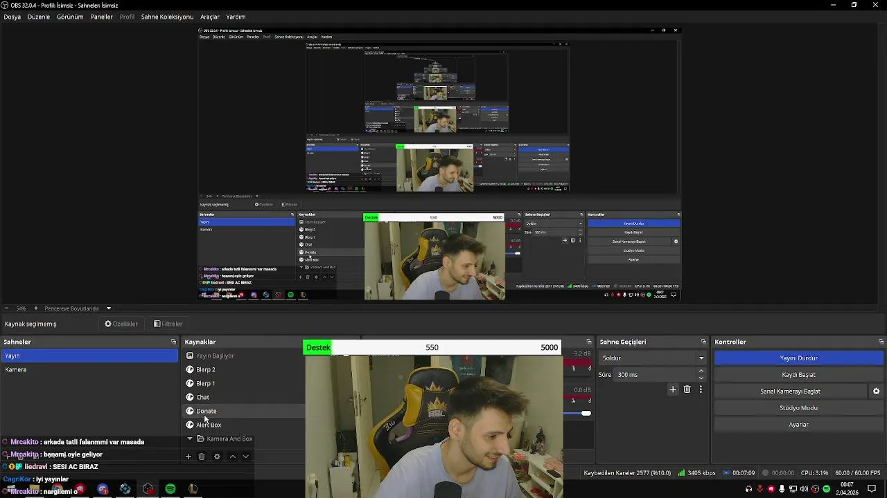
Task: Move source up with arrow
Action: coord(232,456)
